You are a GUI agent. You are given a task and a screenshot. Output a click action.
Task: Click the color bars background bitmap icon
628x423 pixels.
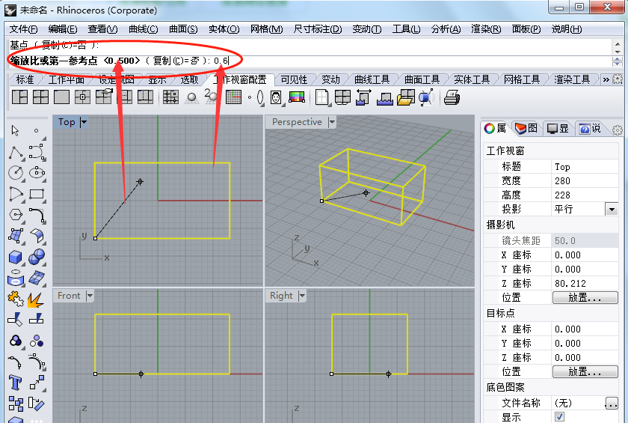pyautogui.click(x=297, y=97)
